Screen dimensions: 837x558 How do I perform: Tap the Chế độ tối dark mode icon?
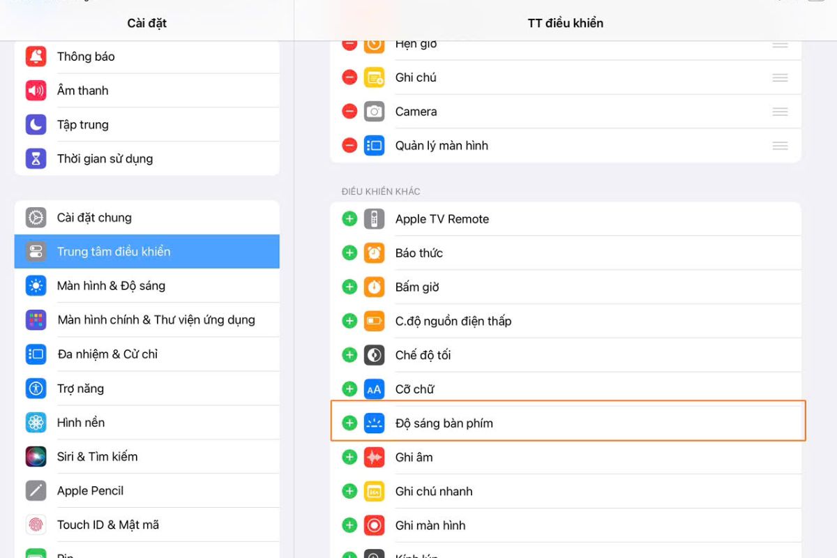click(374, 355)
